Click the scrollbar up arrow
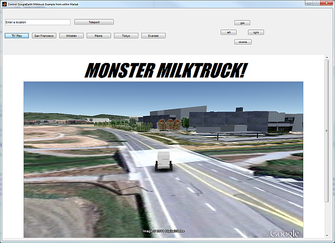The height and width of the screenshot is (243, 335). tap(327, 57)
